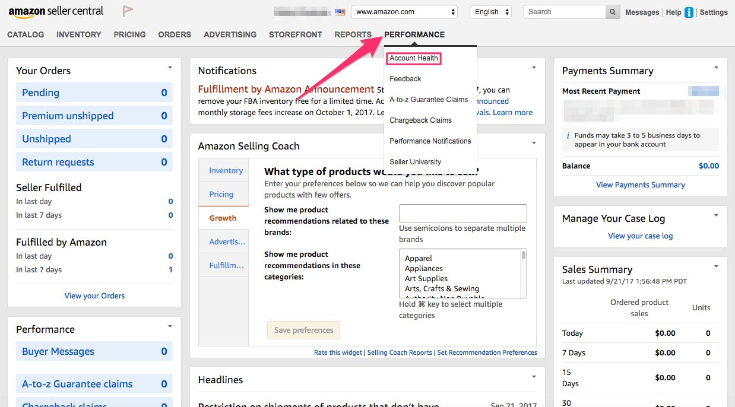Click info icon in Funds notice

click(568, 135)
